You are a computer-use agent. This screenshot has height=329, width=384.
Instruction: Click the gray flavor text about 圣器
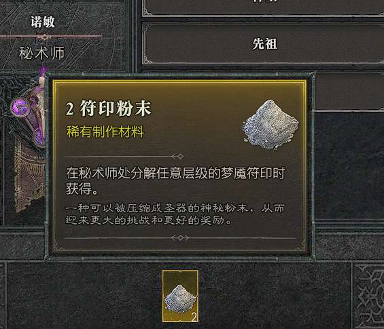click(175, 214)
